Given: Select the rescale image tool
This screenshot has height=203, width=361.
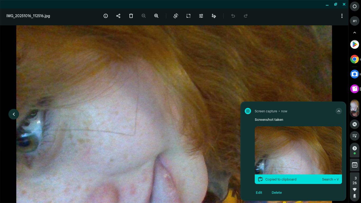Looking at the screenshot, I should (188, 16).
